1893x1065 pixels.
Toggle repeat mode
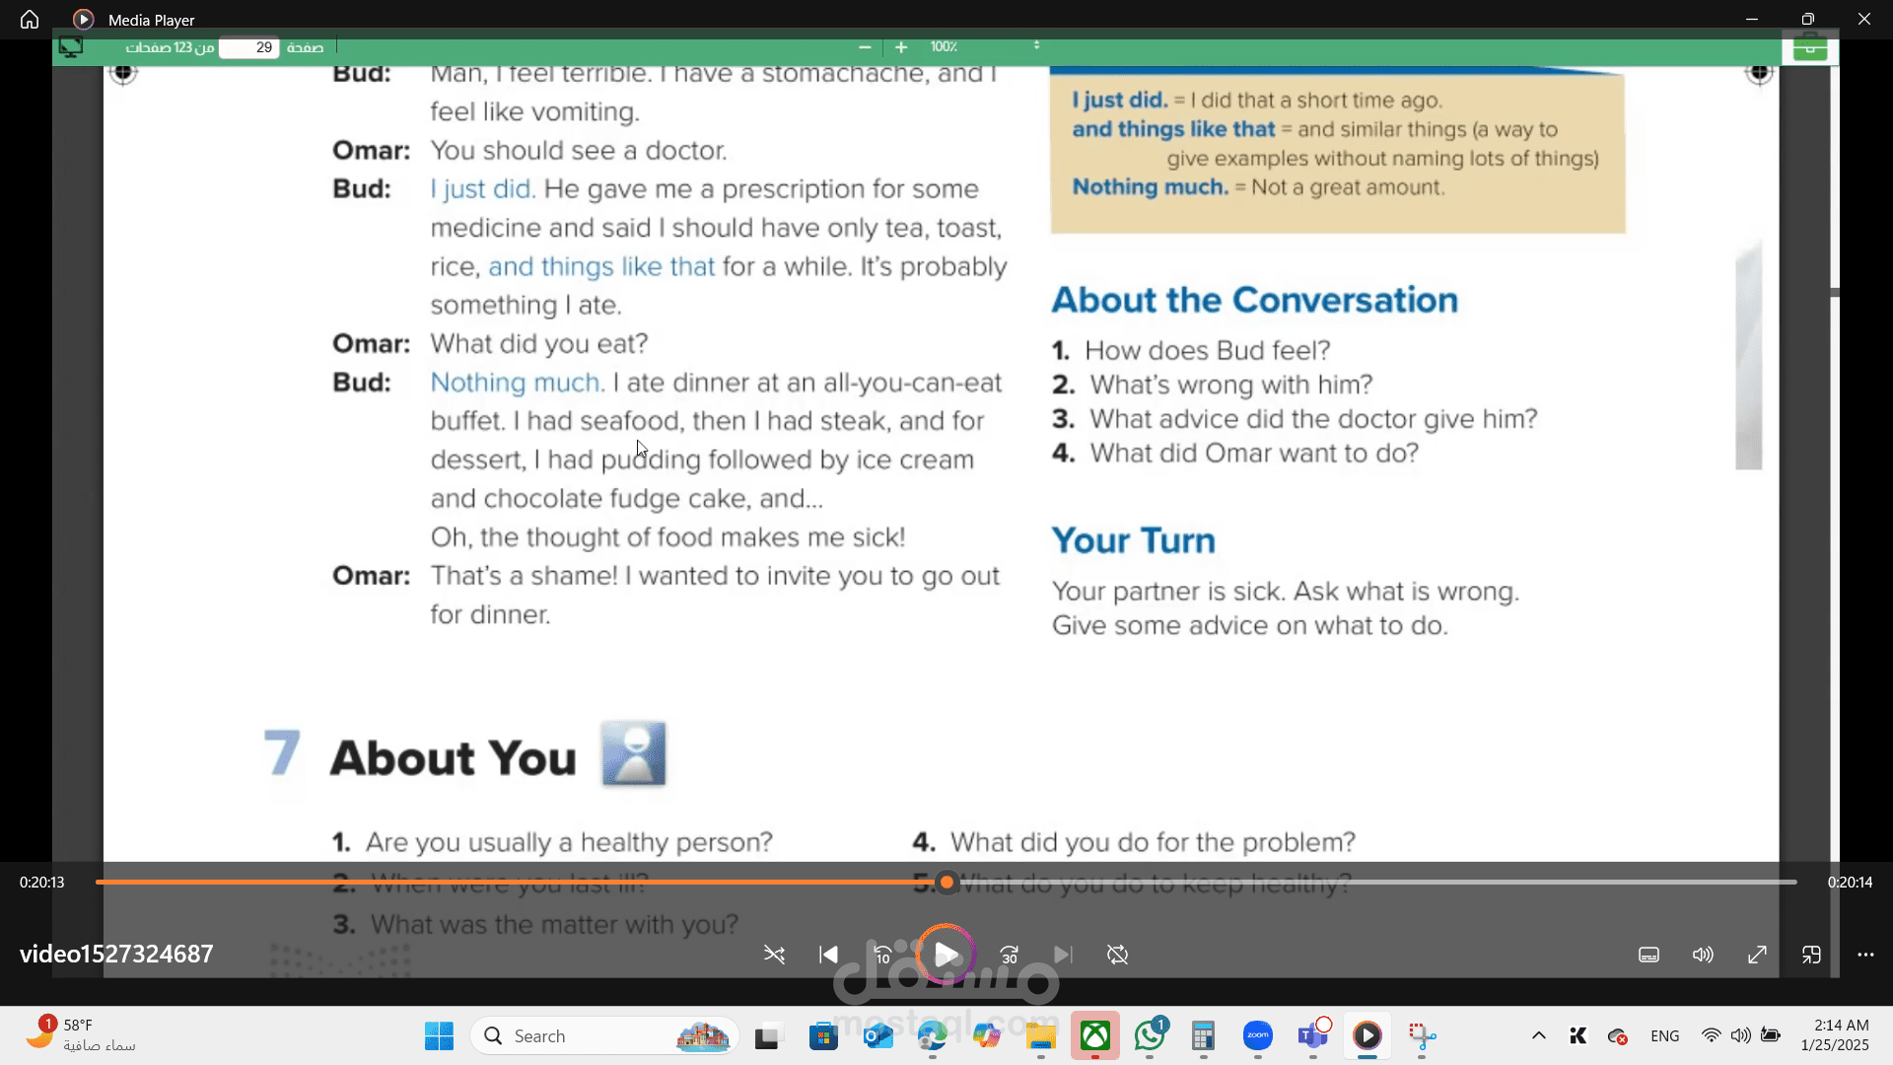(1117, 955)
